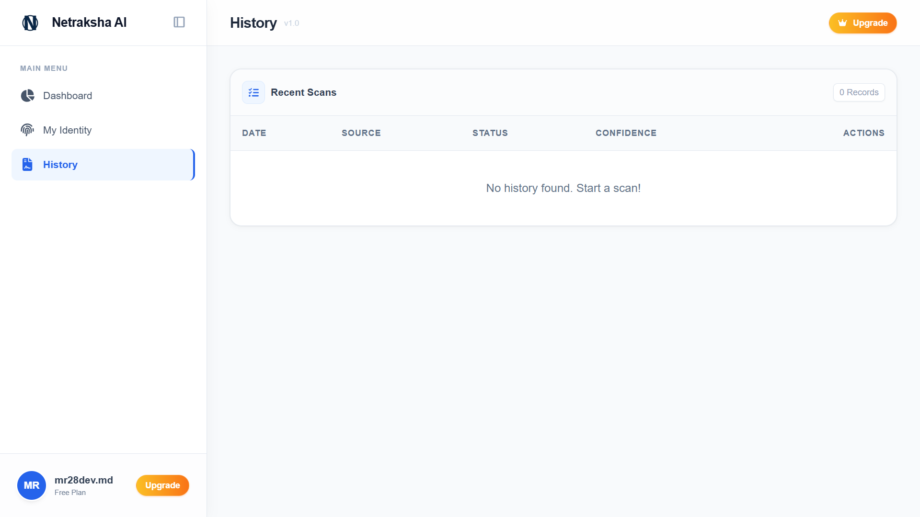Select the History menu item
Image resolution: width=920 pixels, height=517 pixels.
click(x=60, y=165)
